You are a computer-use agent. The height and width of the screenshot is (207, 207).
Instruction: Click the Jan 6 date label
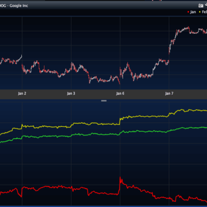click(120, 94)
